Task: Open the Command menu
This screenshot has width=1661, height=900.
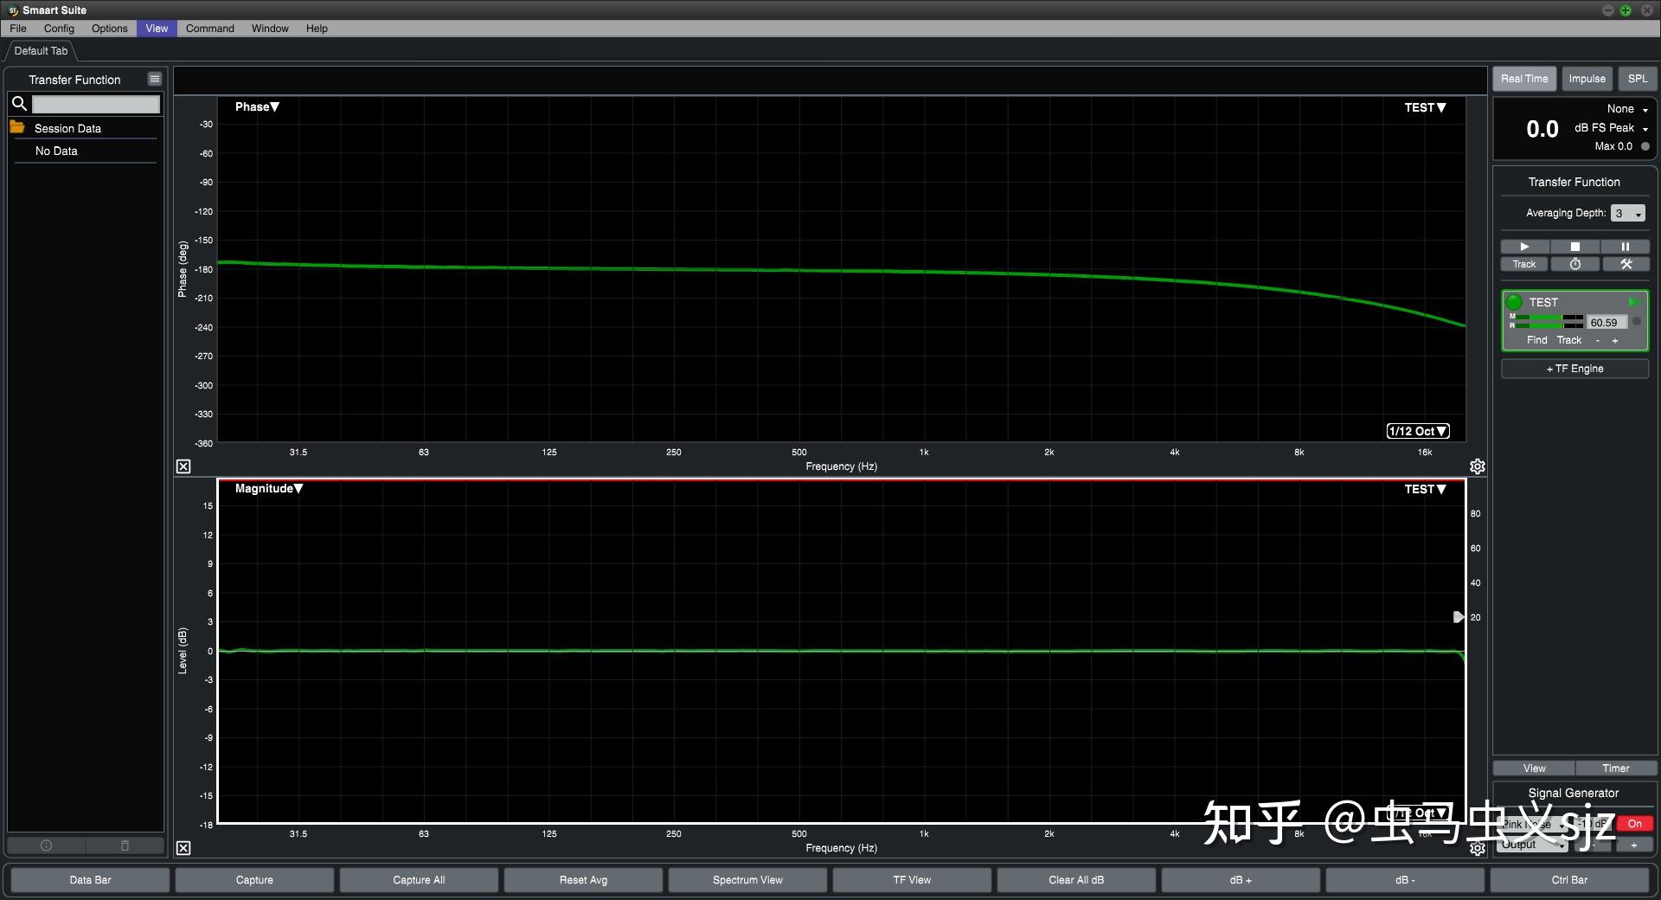Action: pos(209,28)
